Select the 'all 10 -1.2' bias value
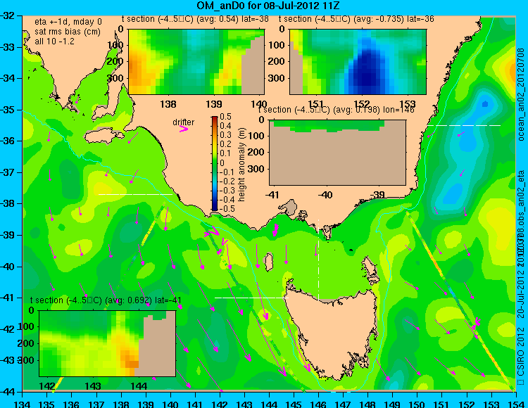 [x=54, y=42]
